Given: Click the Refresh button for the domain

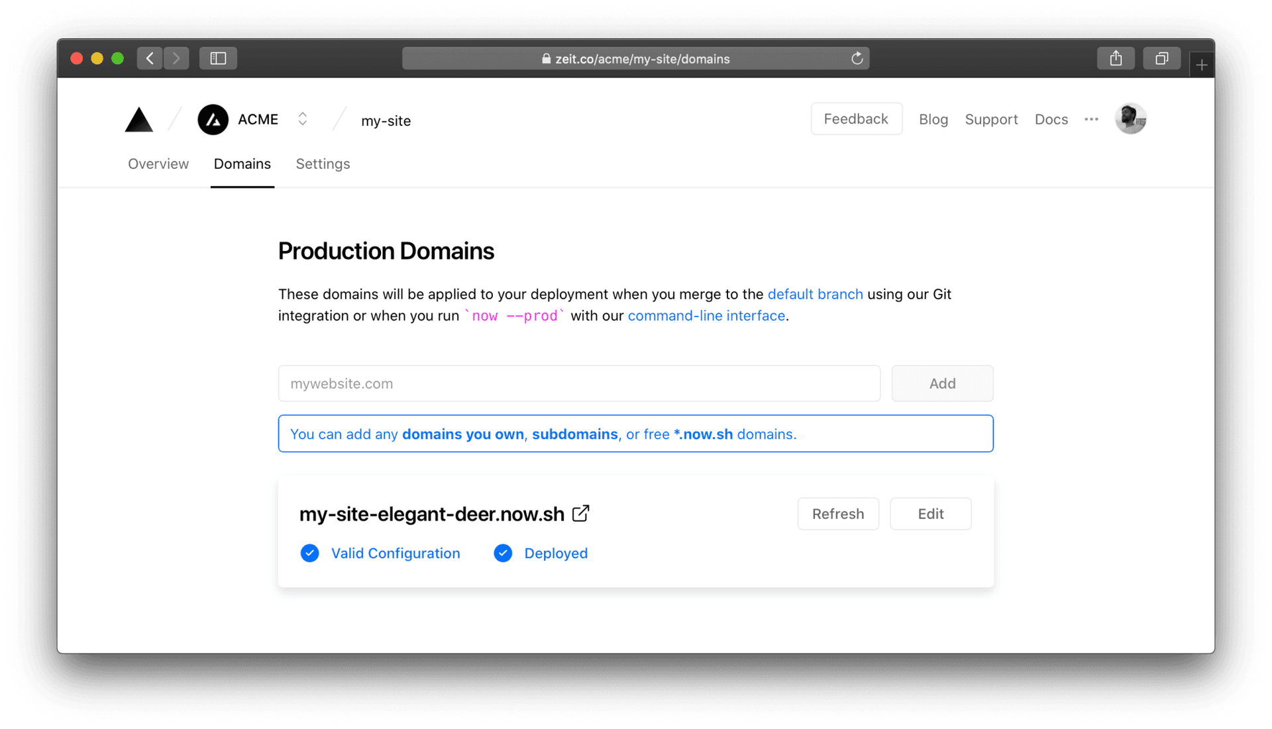Looking at the screenshot, I should pos(837,513).
